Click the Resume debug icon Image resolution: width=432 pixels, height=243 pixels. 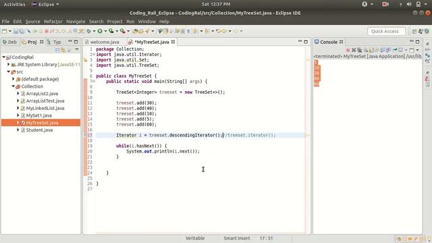coord(36,31)
